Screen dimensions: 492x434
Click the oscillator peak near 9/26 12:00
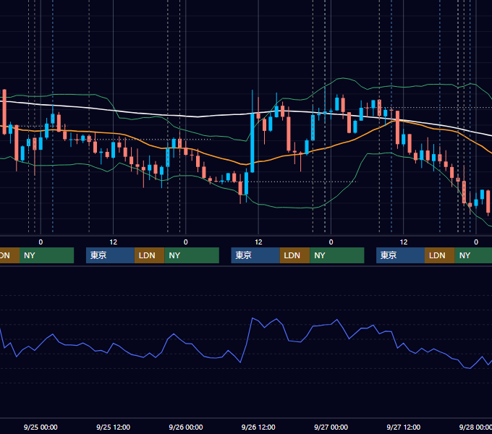(253, 318)
